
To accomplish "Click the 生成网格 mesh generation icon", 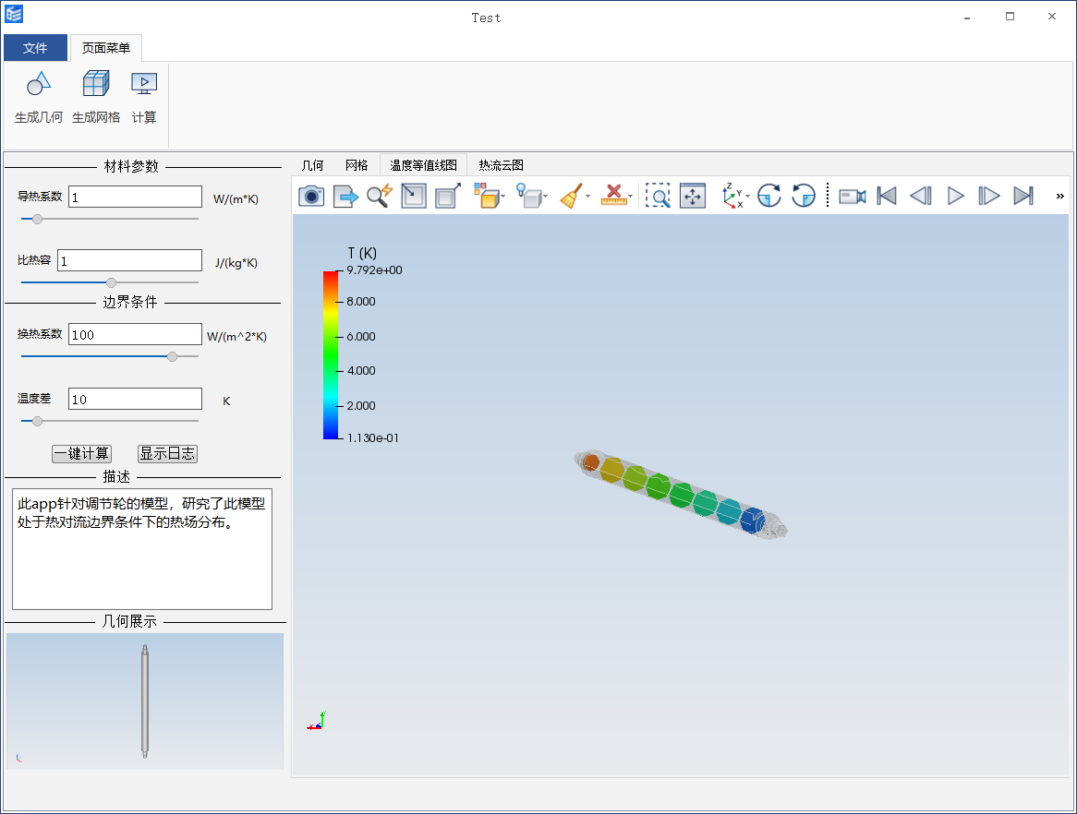I will (x=96, y=85).
